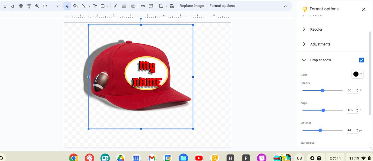
Task: Open the insert image dropdown arrow
Action: 107,6
